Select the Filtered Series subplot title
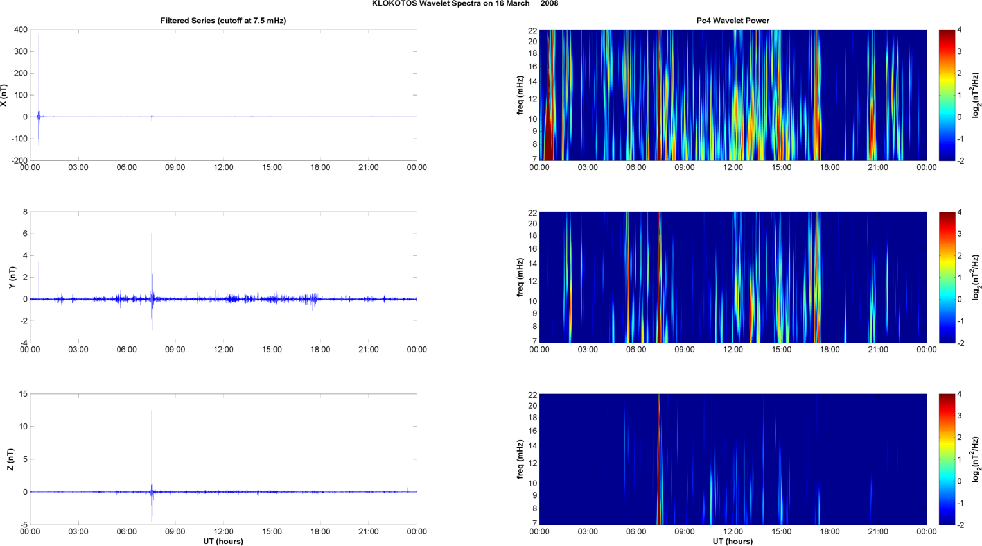This screenshot has height=546, width=982. point(223,21)
